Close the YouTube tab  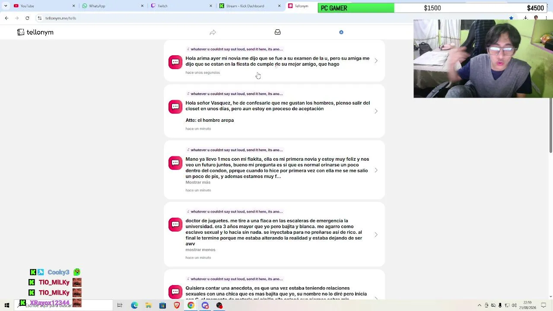tap(73, 6)
